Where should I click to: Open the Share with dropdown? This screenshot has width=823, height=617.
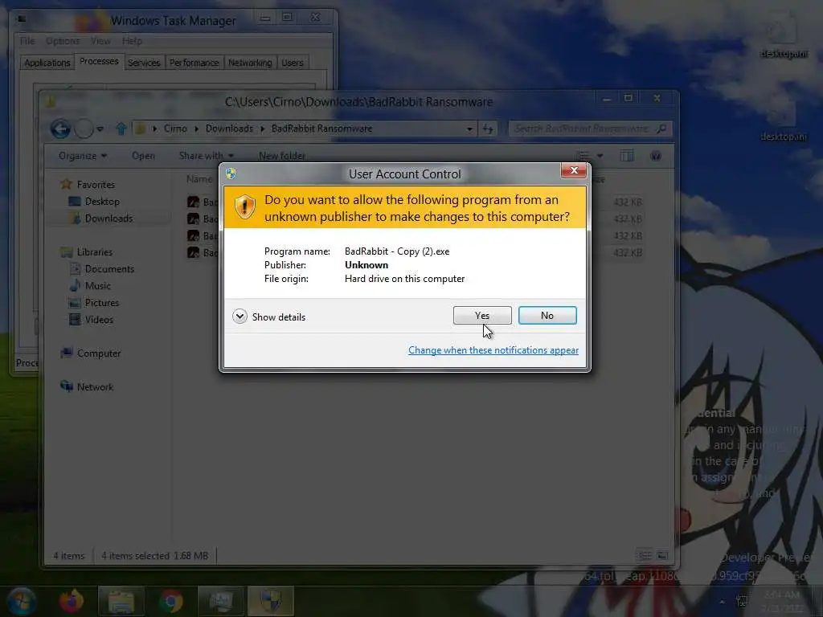click(x=206, y=156)
